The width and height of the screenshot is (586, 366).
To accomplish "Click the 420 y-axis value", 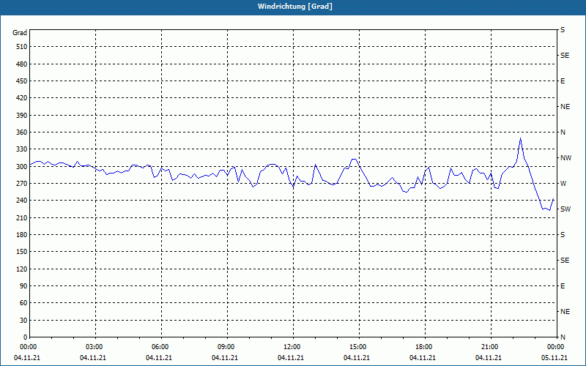I will [x=22, y=98].
